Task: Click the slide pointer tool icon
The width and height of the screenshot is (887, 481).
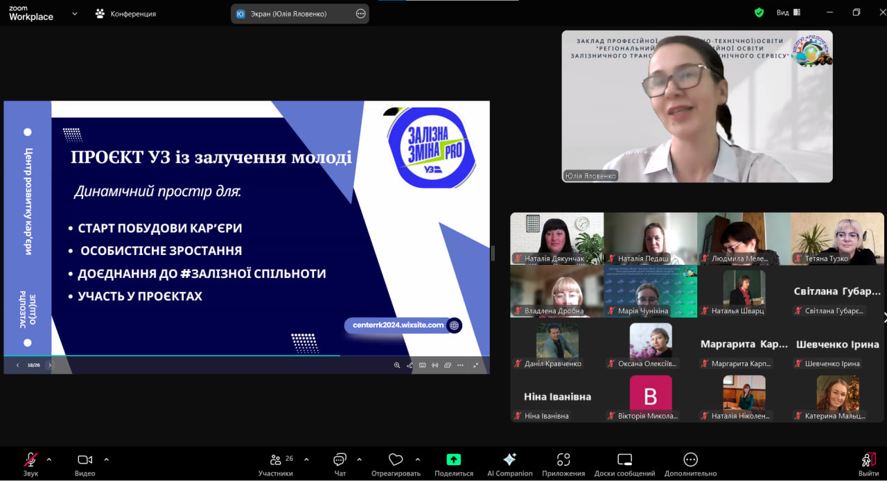Action: click(410, 365)
